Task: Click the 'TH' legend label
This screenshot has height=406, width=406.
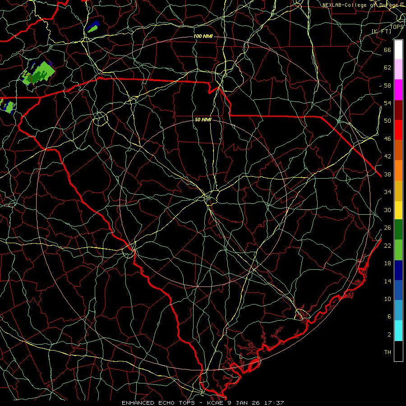Action: pos(388,352)
